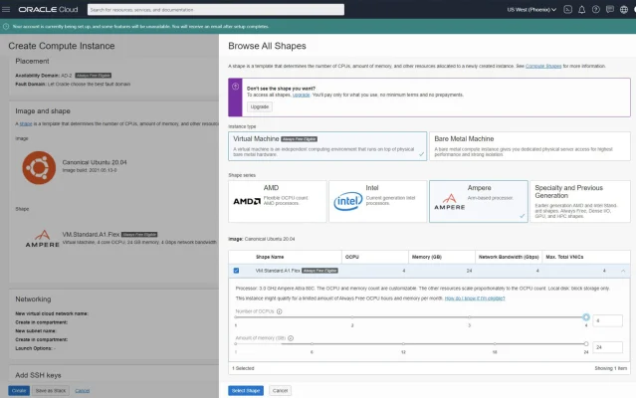Open the US West (Phoenix) region dropdown

[x=531, y=9]
